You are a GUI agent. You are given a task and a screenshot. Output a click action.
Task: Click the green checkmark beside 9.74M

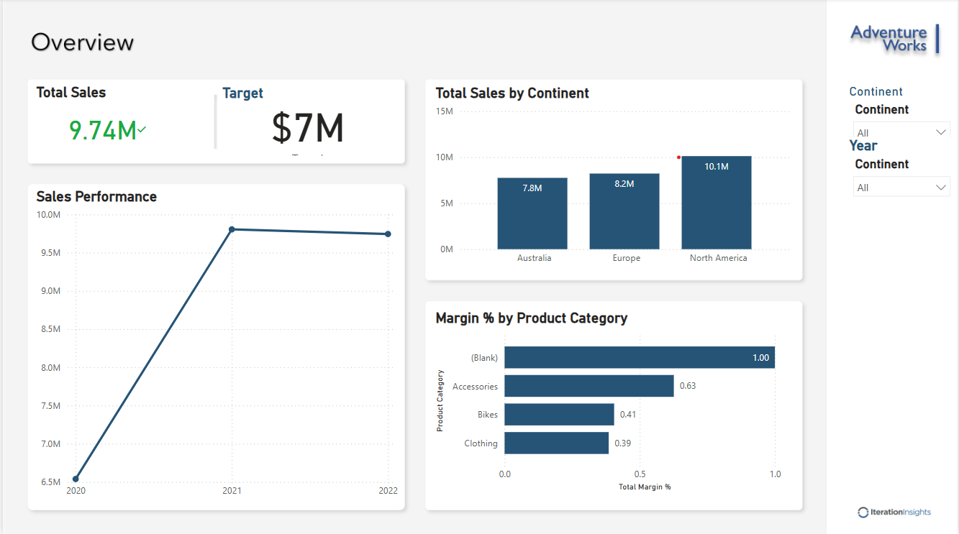142,129
